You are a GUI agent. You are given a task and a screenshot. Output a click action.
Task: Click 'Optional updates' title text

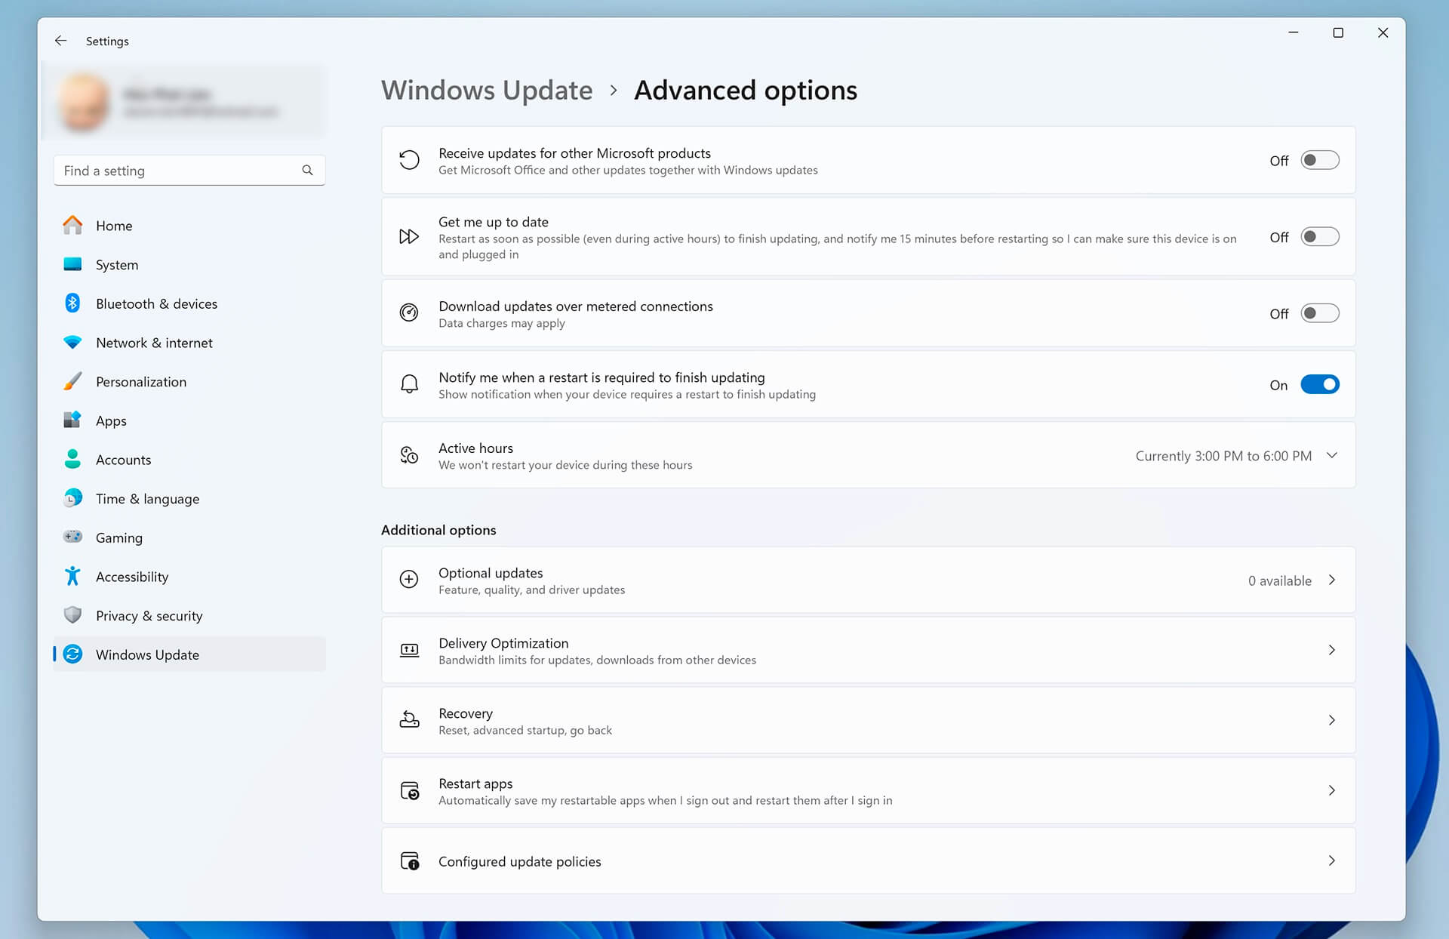pyautogui.click(x=491, y=573)
